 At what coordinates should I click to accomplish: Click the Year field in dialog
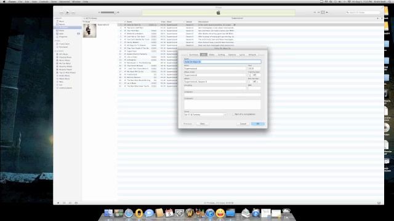point(254,68)
